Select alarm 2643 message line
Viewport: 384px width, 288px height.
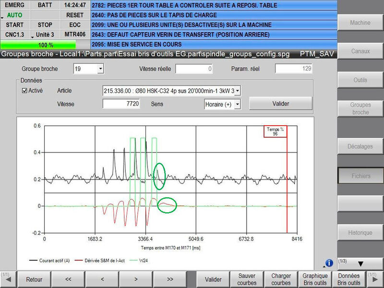(x=214, y=35)
